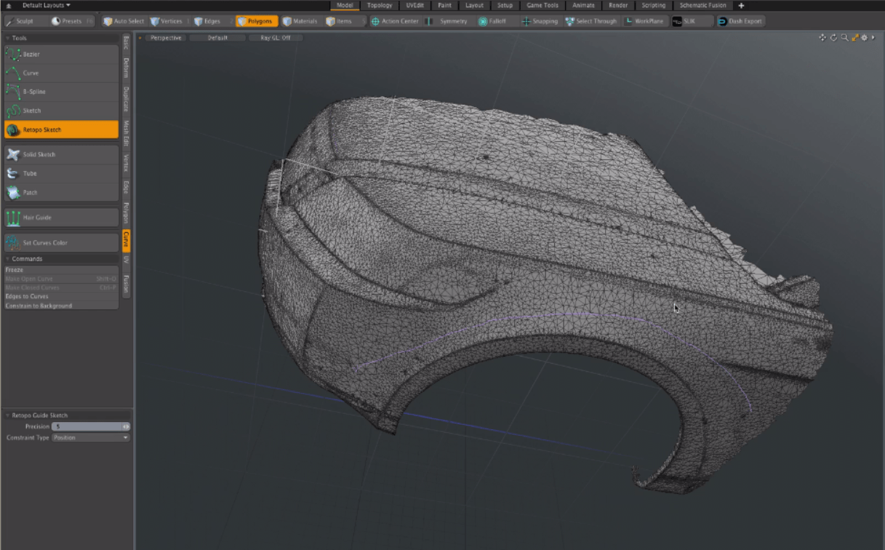This screenshot has width=885, height=550.
Task: Switch to the Topology tab
Action: [x=380, y=5]
